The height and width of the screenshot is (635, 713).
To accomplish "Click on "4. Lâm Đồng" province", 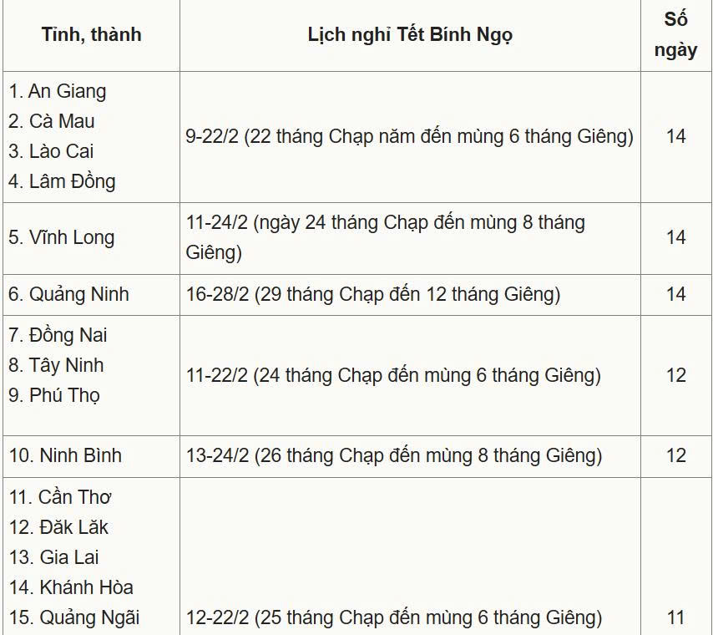I will click(62, 181).
